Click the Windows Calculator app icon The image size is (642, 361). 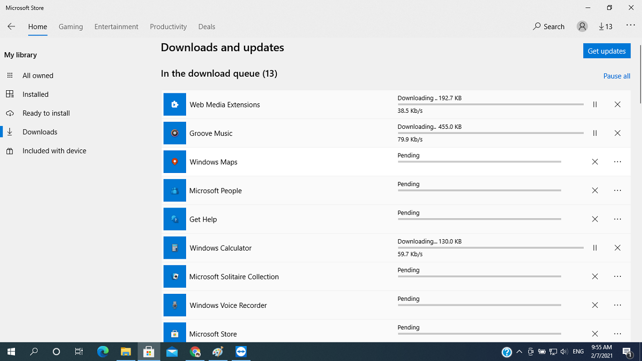[175, 248]
